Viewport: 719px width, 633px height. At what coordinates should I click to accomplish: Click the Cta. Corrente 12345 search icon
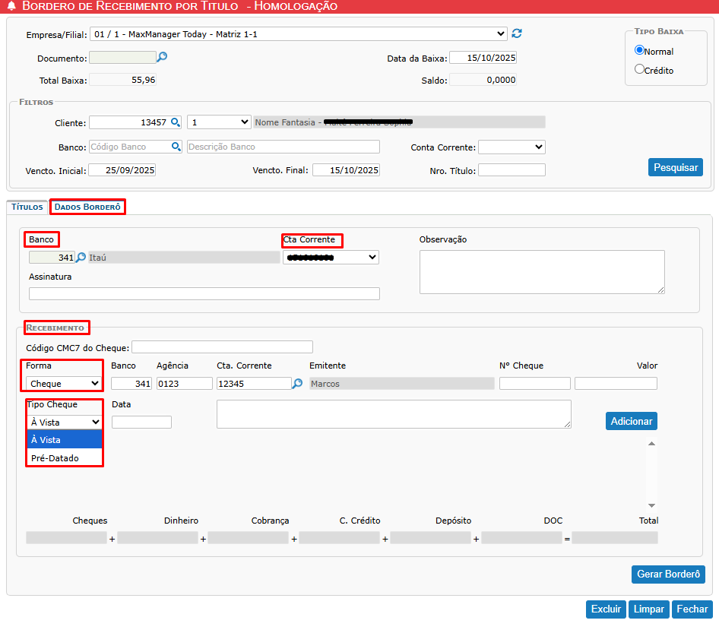[x=298, y=384]
